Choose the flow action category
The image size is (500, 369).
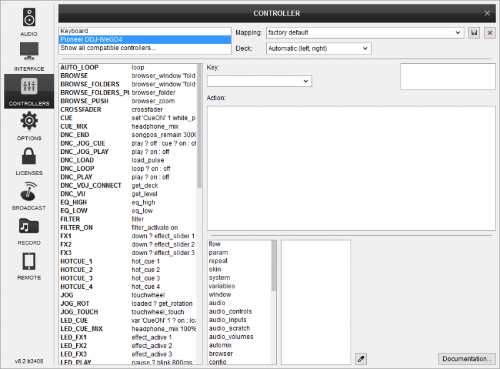[x=239, y=244]
